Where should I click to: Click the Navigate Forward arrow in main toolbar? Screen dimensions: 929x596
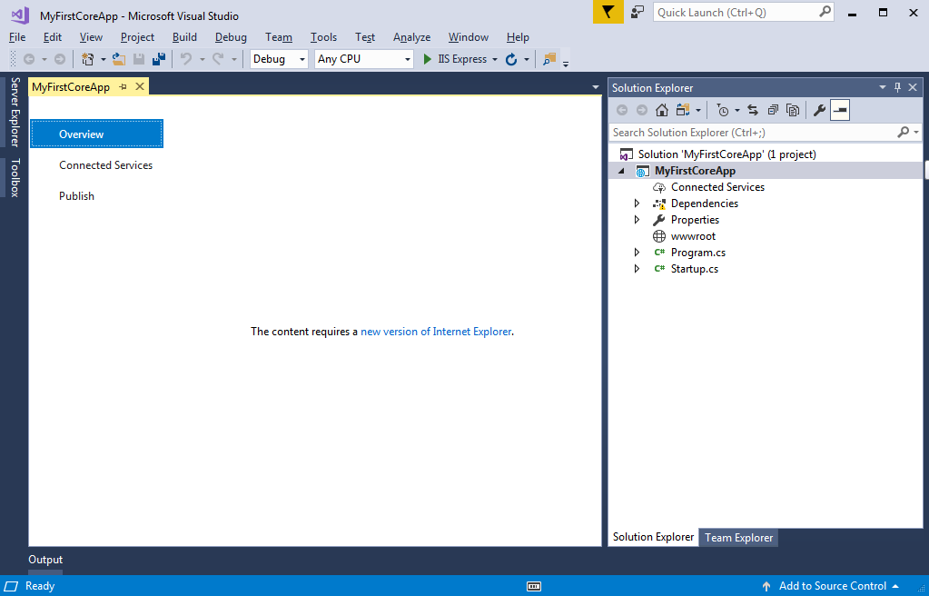(60, 59)
